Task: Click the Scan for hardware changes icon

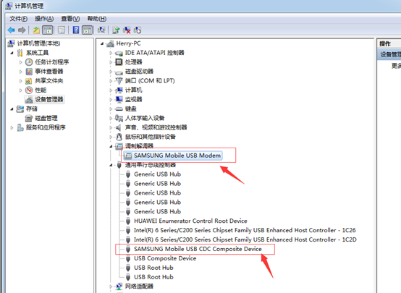Action: click(101, 30)
